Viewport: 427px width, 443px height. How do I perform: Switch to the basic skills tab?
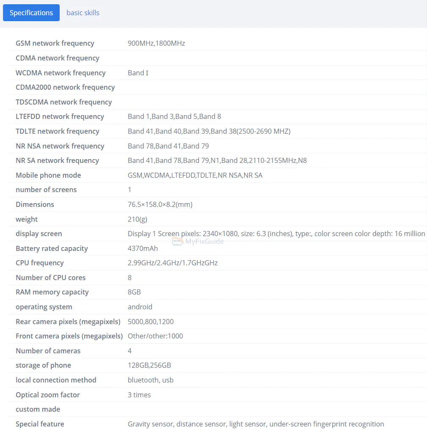click(x=83, y=13)
